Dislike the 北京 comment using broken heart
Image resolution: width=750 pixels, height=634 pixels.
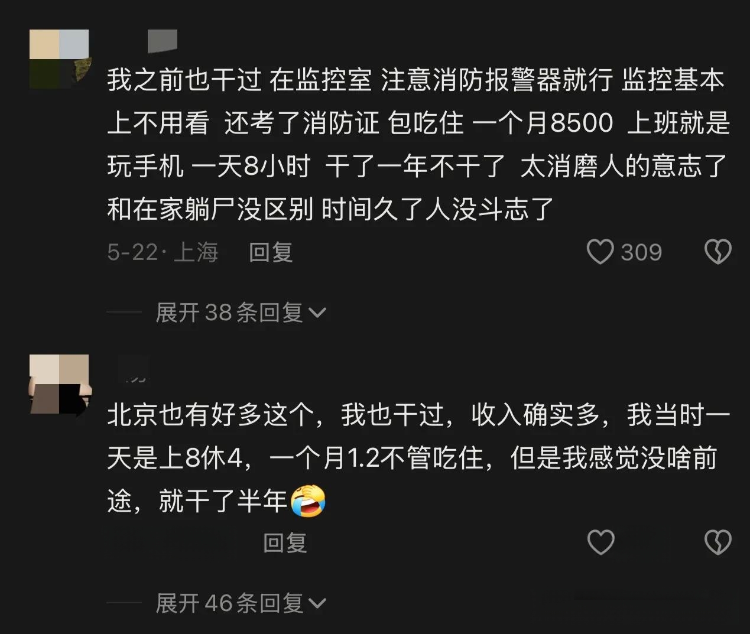tap(718, 542)
